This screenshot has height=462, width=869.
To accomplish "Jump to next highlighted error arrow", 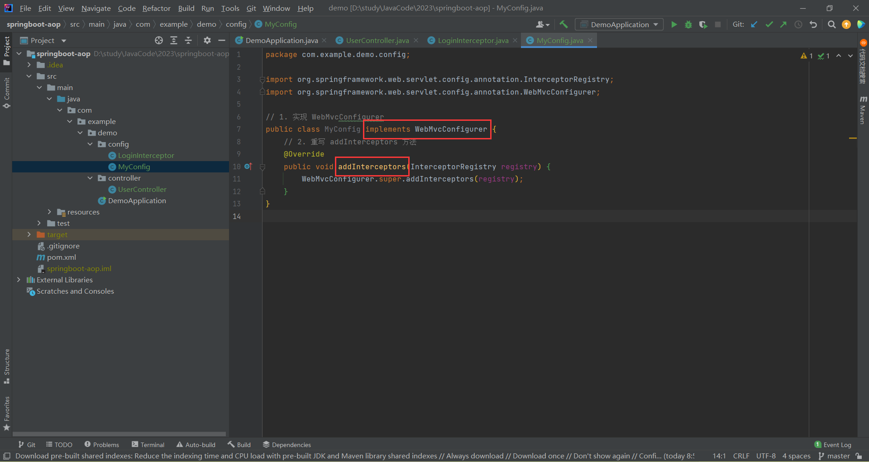I will coord(850,56).
